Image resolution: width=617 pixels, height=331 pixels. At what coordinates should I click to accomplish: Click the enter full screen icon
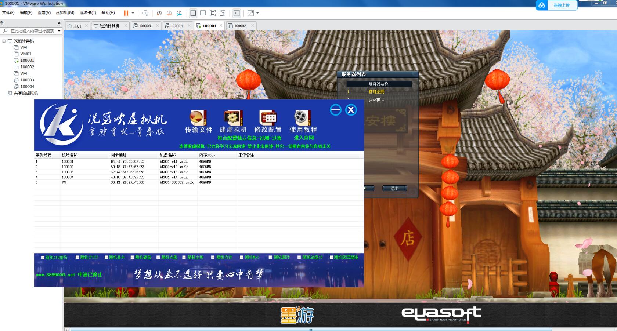[x=213, y=13]
